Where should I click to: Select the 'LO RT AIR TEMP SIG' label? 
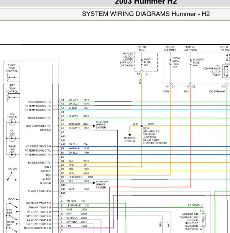pos(39,224)
